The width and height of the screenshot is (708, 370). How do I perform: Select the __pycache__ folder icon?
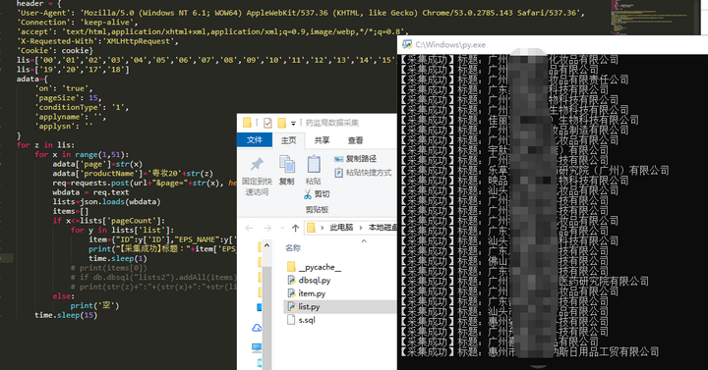[x=291, y=267]
